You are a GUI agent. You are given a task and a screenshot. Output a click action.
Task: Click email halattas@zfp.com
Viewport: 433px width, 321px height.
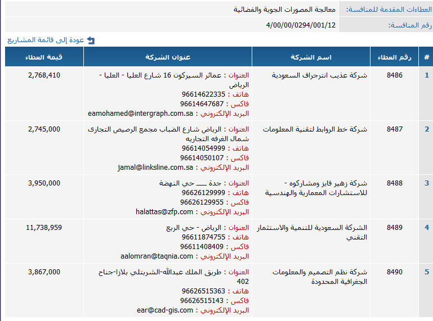164,212
